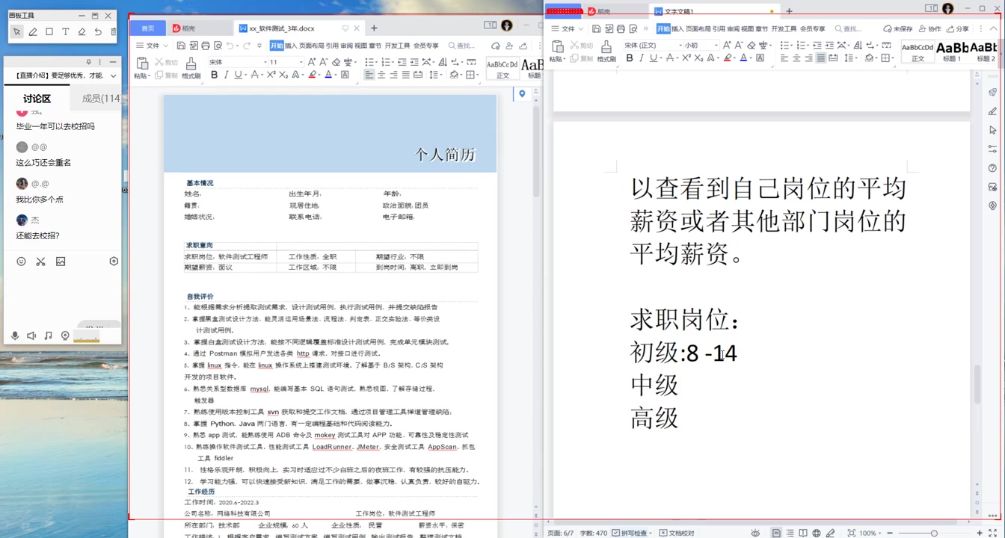This screenshot has width=1005, height=538.
Task: Click the scissors screenshot icon in chat
Action: pyautogui.click(x=40, y=262)
